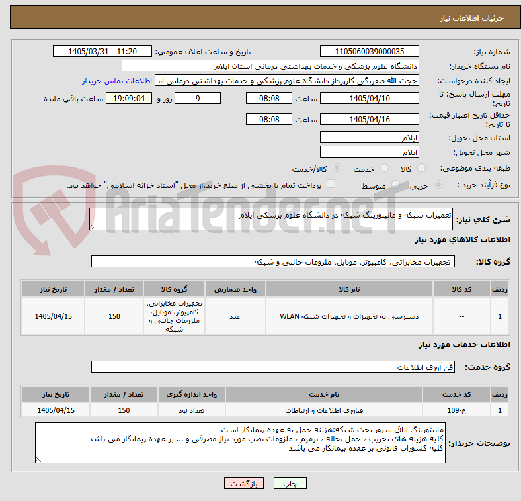
Task: Toggle the Islamic treasury payment checkbox
Action: pyautogui.click(x=331, y=184)
